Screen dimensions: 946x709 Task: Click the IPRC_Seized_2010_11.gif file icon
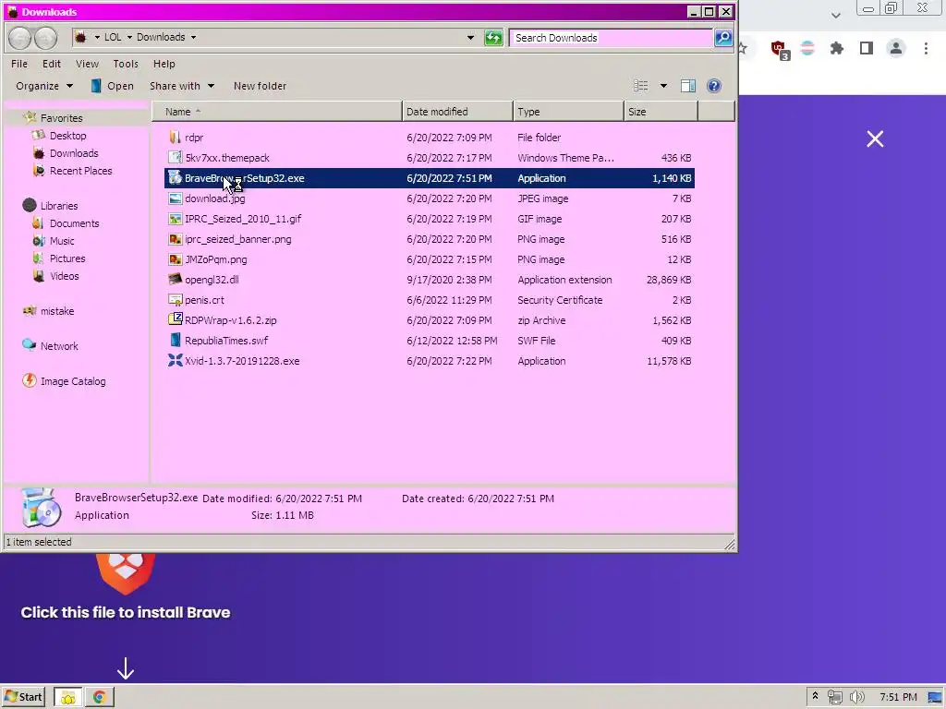(175, 219)
